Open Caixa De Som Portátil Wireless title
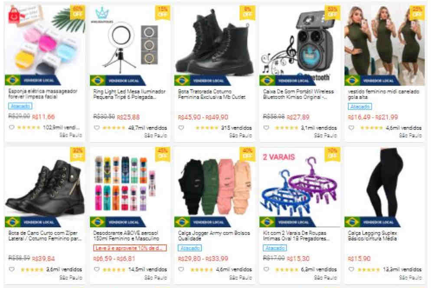The image size is (431, 288). pyautogui.click(x=298, y=94)
